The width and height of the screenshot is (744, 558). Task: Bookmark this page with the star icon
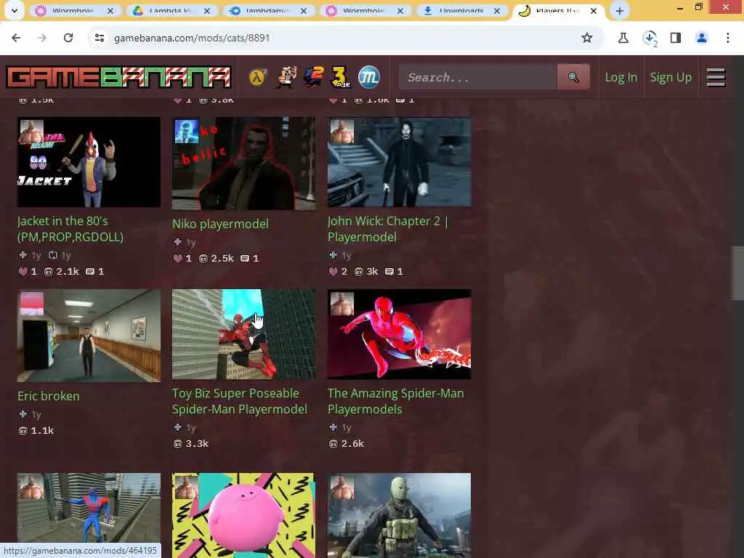coord(587,38)
